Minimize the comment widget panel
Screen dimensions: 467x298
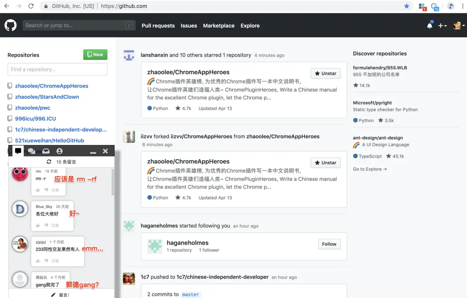93,152
